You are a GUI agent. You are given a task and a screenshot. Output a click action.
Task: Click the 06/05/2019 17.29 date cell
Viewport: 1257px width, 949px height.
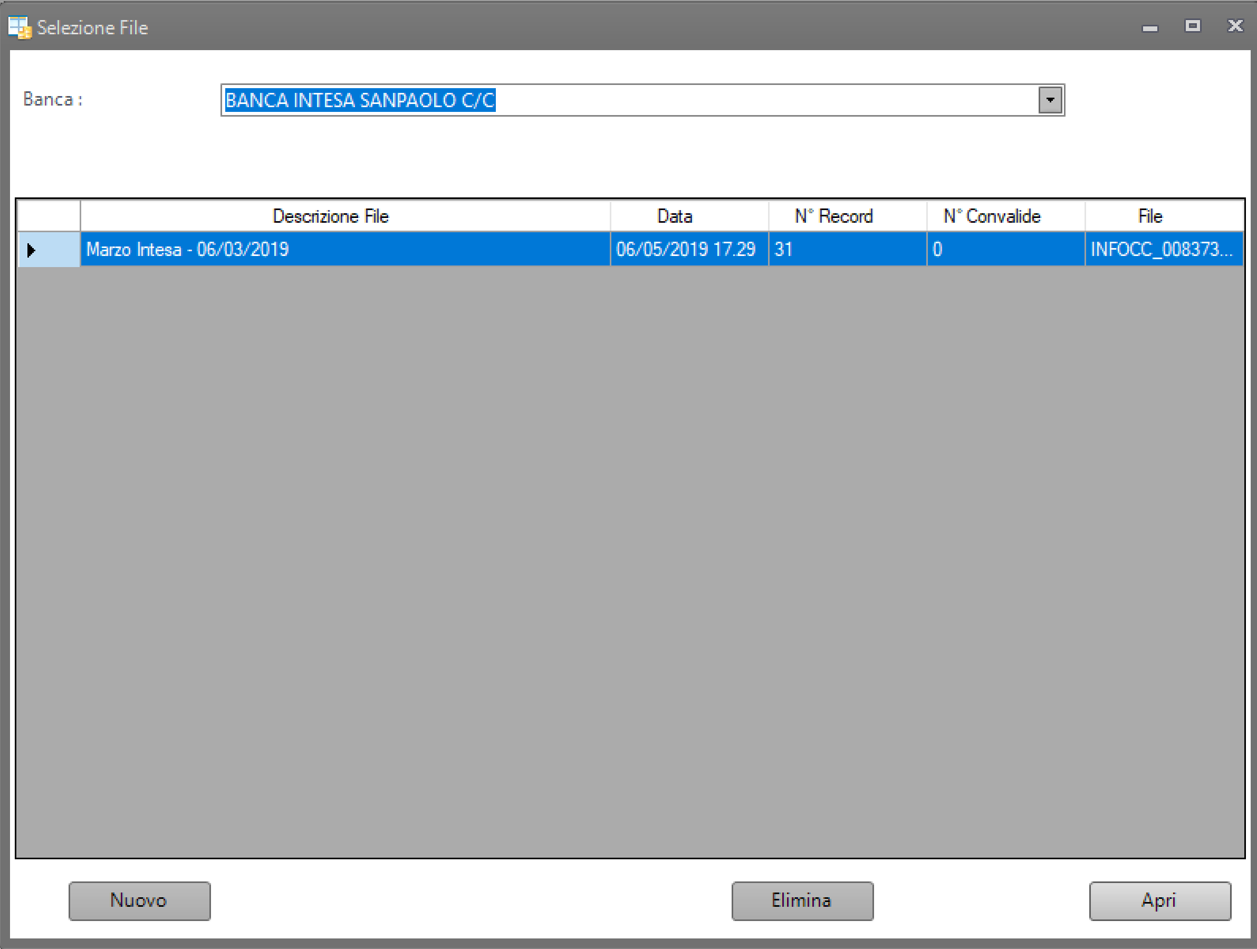(x=689, y=250)
